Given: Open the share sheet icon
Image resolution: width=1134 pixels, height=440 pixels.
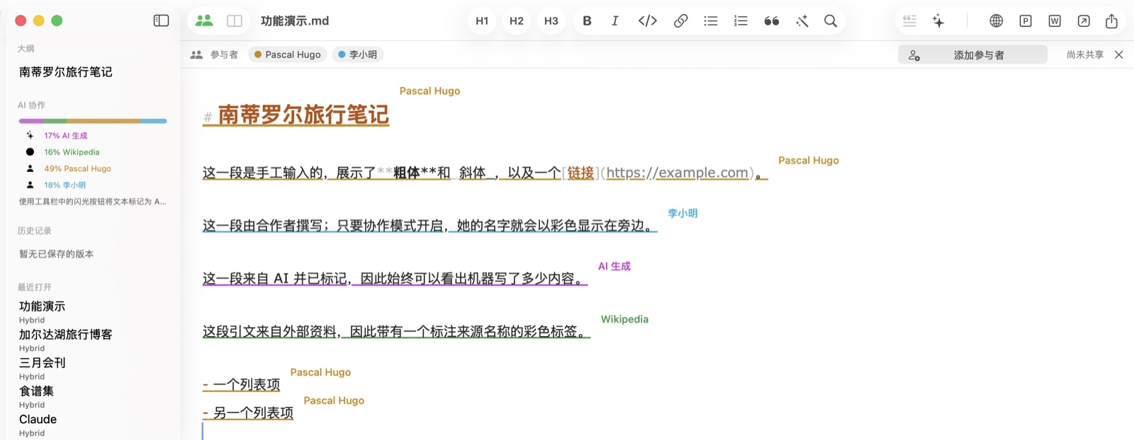Looking at the screenshot, I should coord(1112,21).
